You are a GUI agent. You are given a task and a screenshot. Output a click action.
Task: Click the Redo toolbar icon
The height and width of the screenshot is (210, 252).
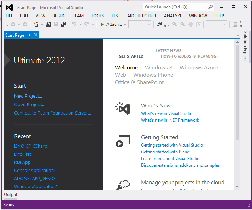point(87,24)
